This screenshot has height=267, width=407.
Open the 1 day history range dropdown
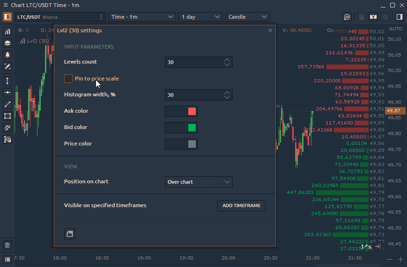click(200, 17)
